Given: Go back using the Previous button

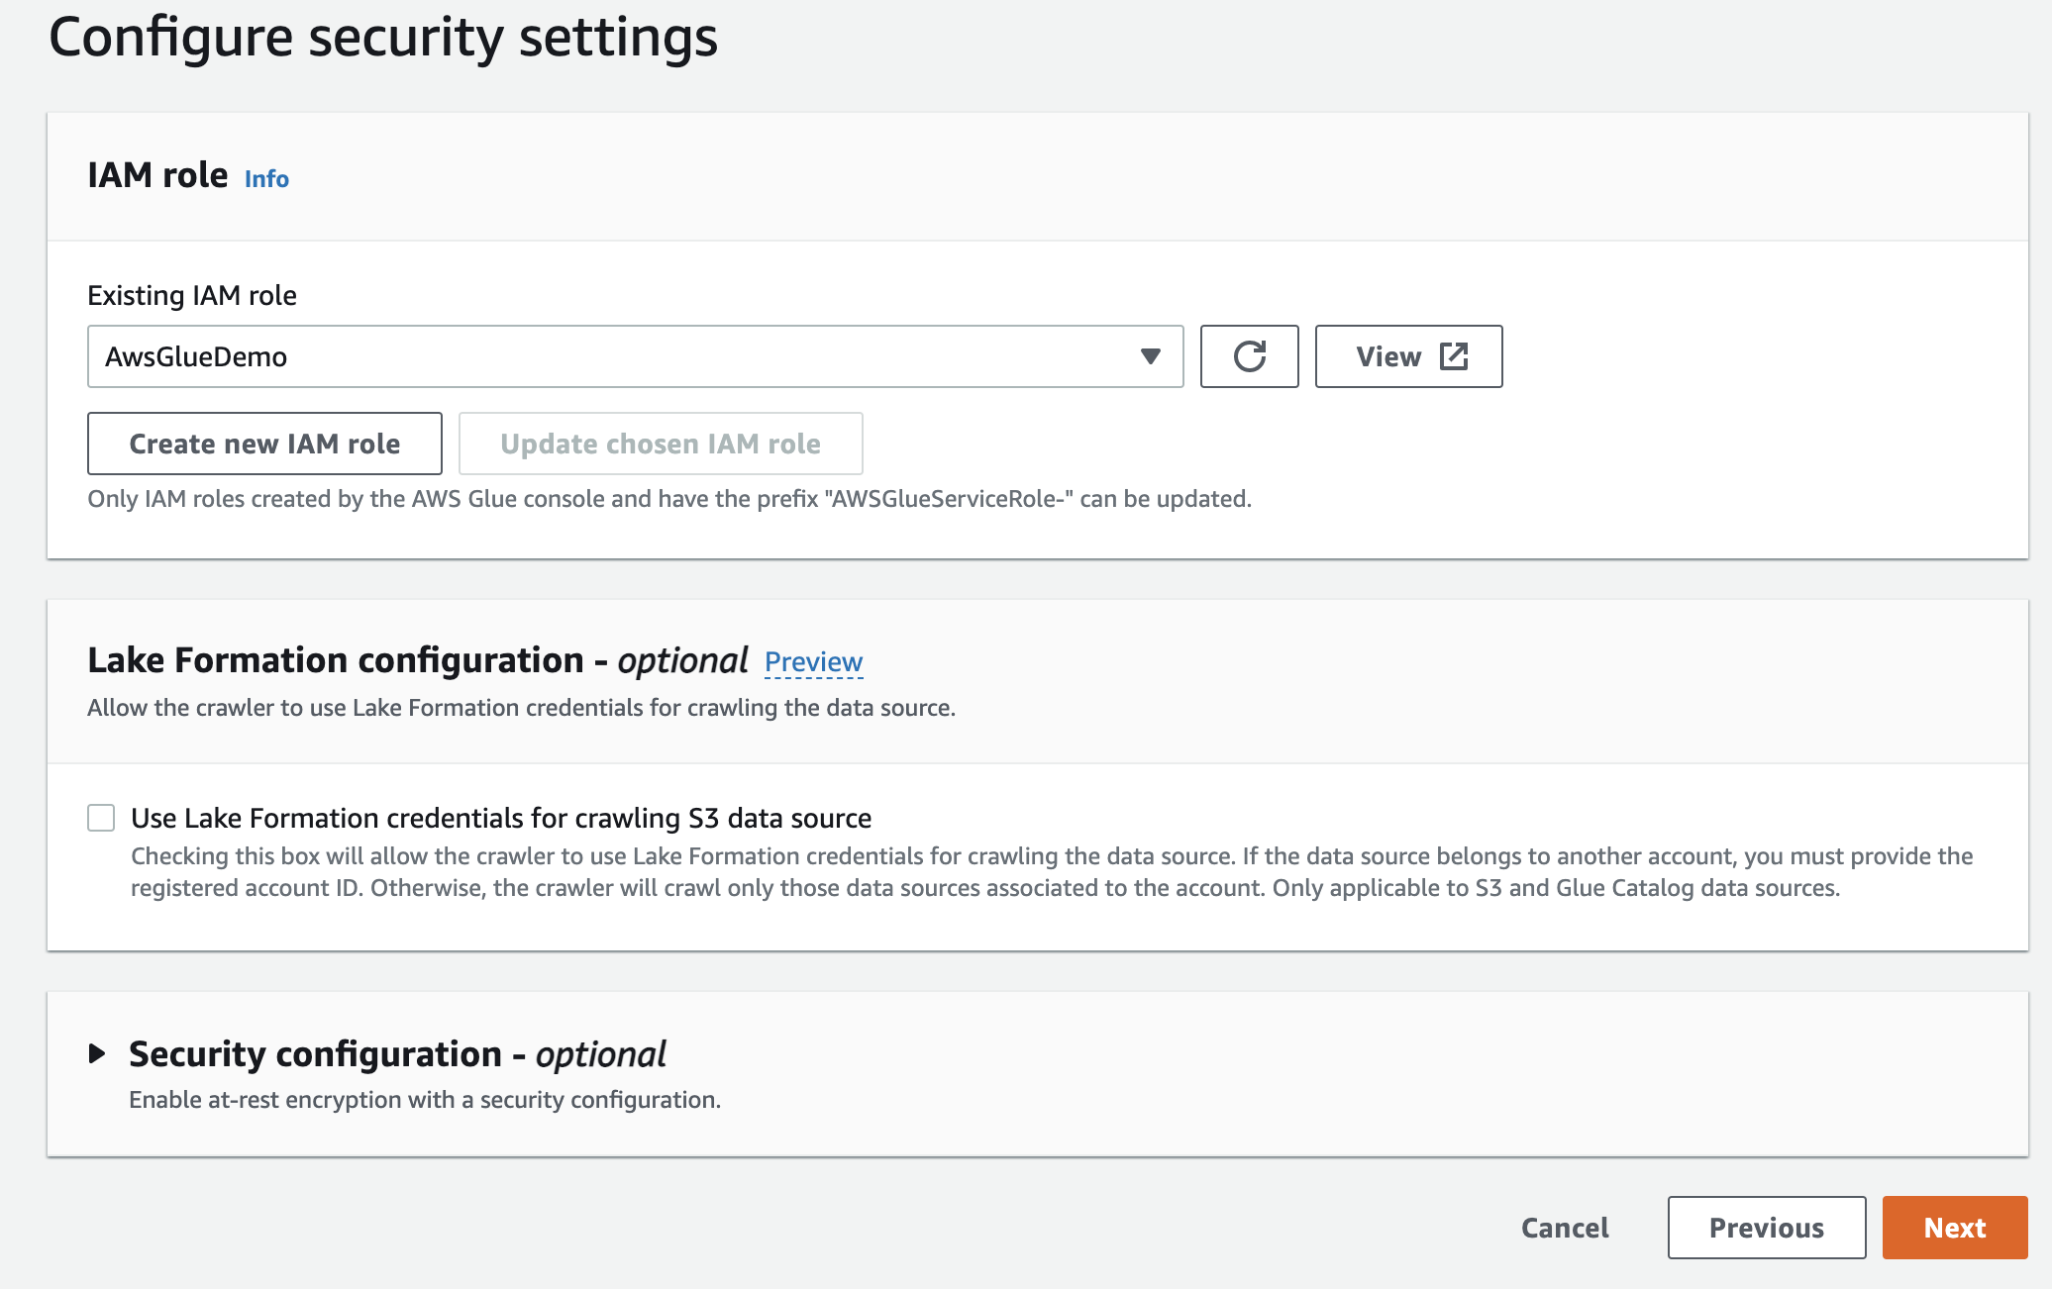Looking at the screenshot, I should pyautogui.click(x=1766, y=1228).
